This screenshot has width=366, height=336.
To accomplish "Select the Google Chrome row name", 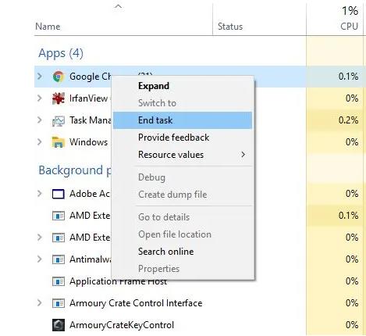I will coord(90,77).
